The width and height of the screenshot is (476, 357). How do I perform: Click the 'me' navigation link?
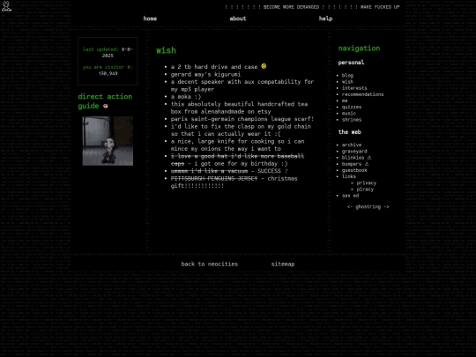click(x=345, y=100)
